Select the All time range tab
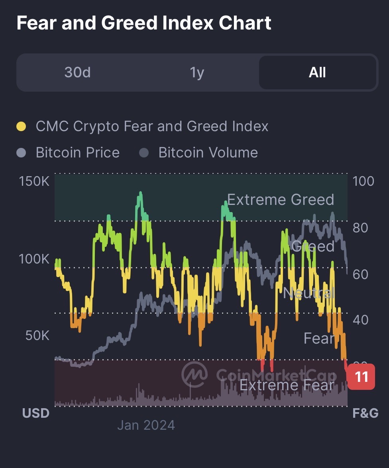Image resolution: width=389 pixels, height=468 pixels. (317, 73)
